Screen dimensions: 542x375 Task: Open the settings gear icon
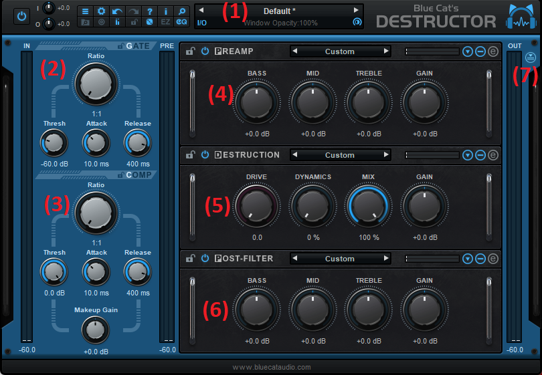coord(101,11)
